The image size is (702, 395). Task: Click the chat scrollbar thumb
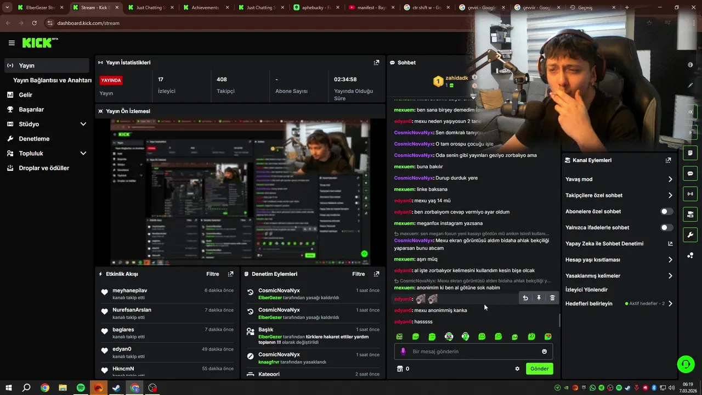point(559,320)
